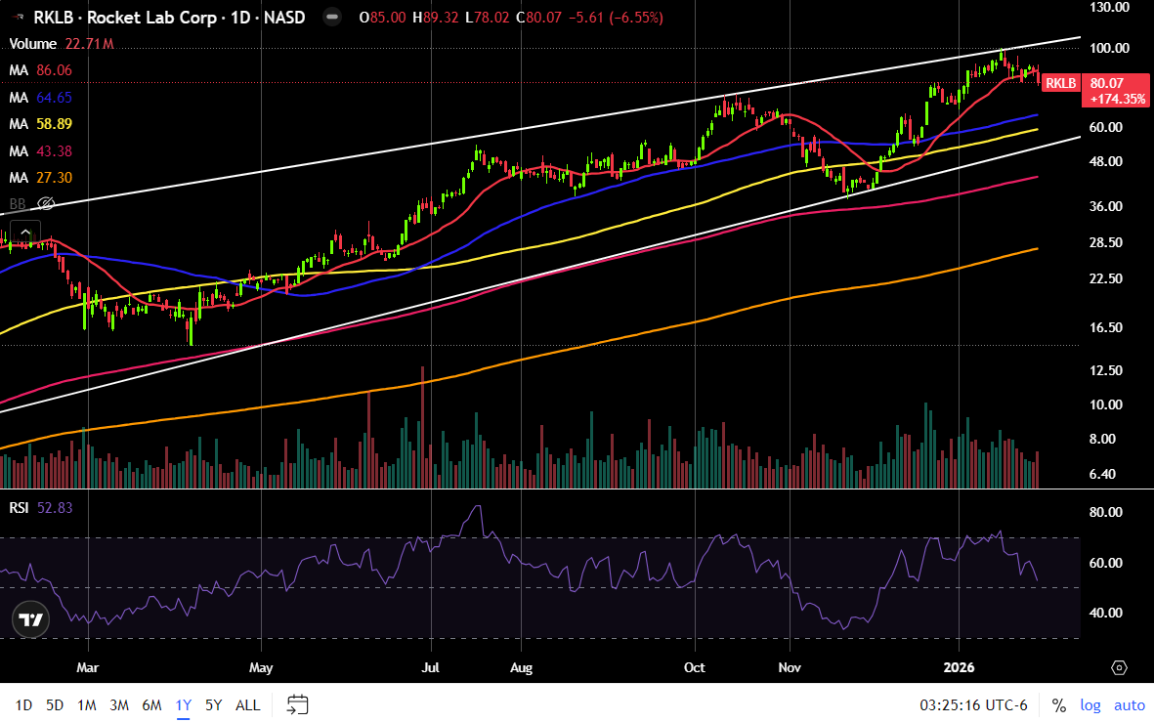1154x723 pixels.
Task: Select the RSI 52.83 indicator legend
Action: [x=40, y=508]
